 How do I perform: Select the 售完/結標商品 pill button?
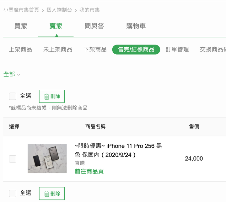(136, 50)
